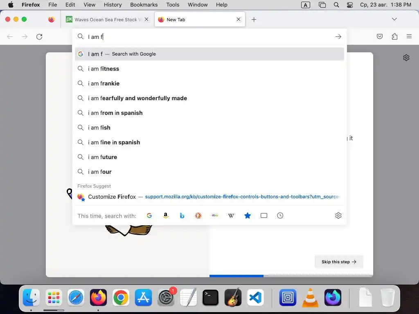419x314 pixels.
Task: Choose suggestion 'i am fitness'
Action: 209,69
